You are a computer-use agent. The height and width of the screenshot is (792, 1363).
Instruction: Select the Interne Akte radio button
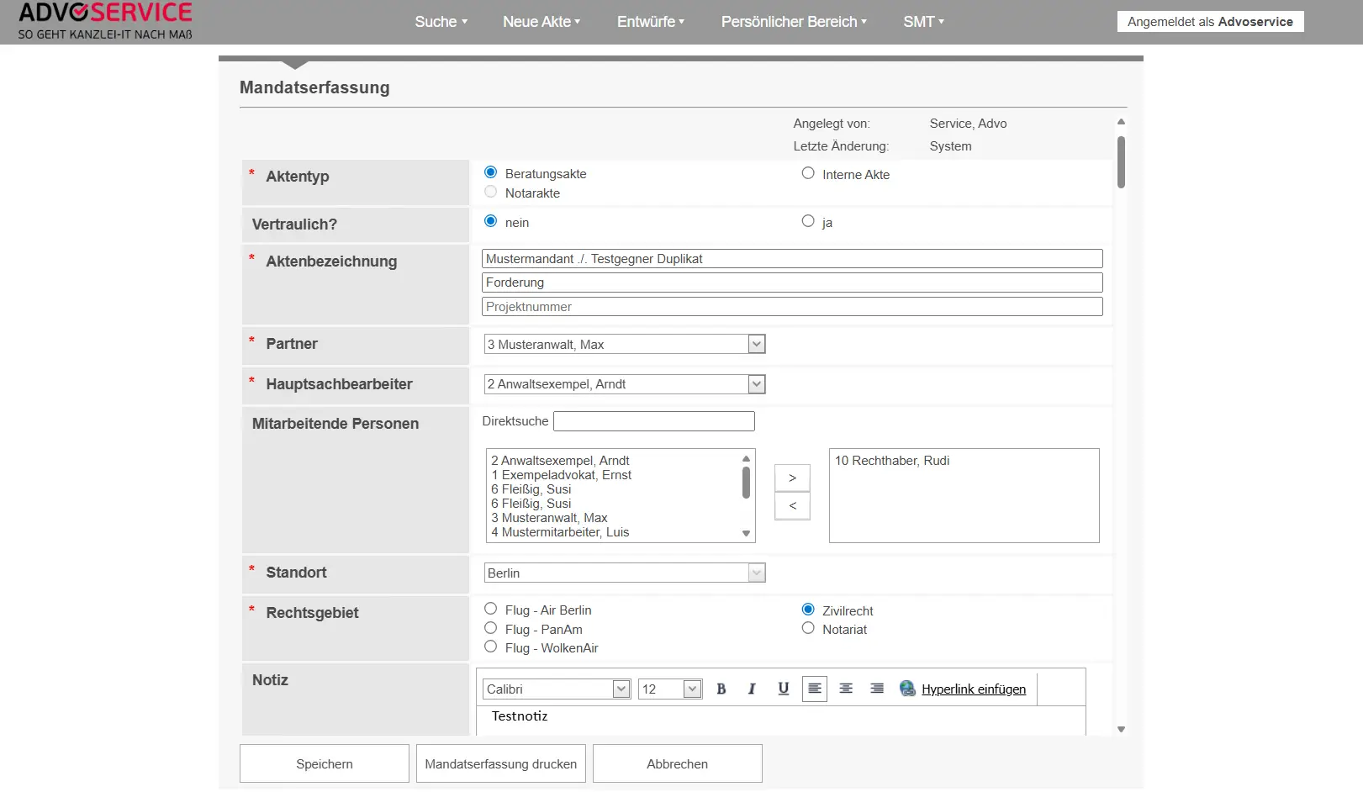pyautogui.click(x=808, y=173)
